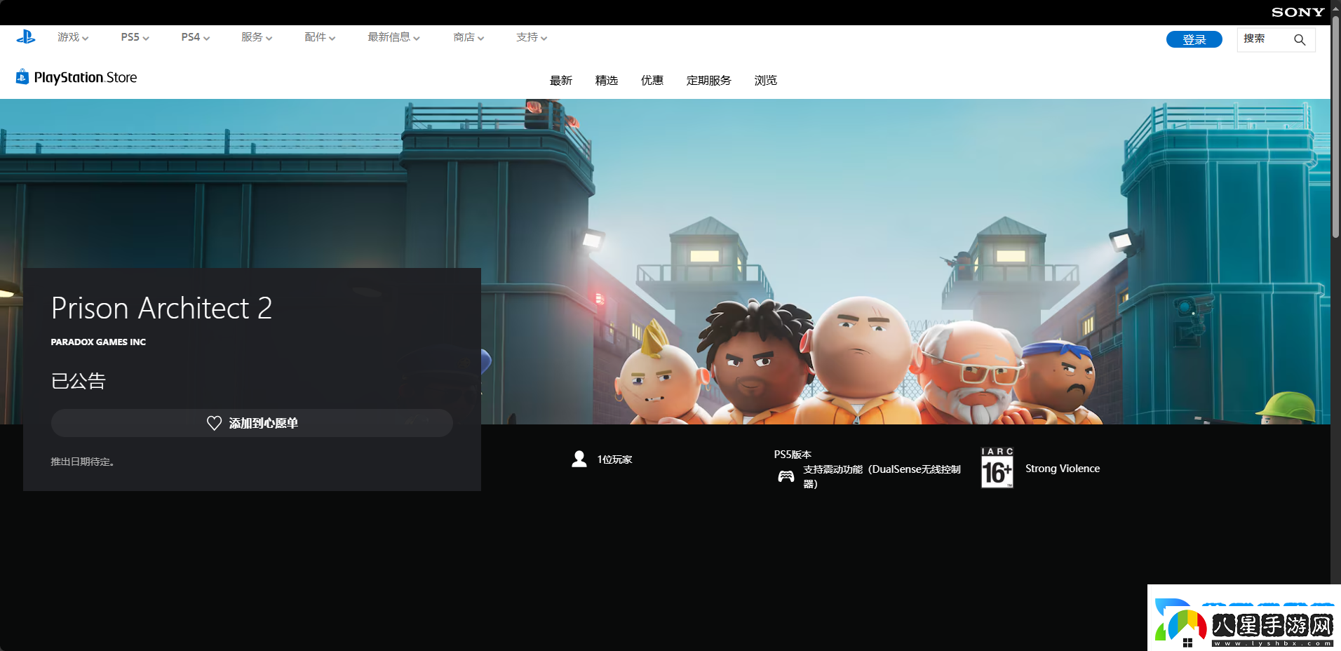Expand the PS5 menu
Image resolution: width=1341 pixels, height=651 pixels.
point(135,37)
